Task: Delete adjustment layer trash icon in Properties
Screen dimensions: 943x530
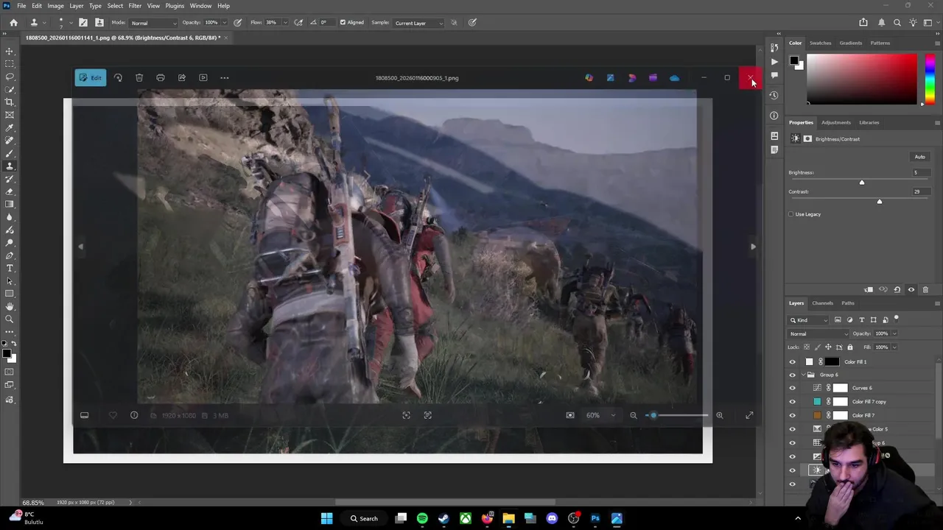Action: [925, 289]
